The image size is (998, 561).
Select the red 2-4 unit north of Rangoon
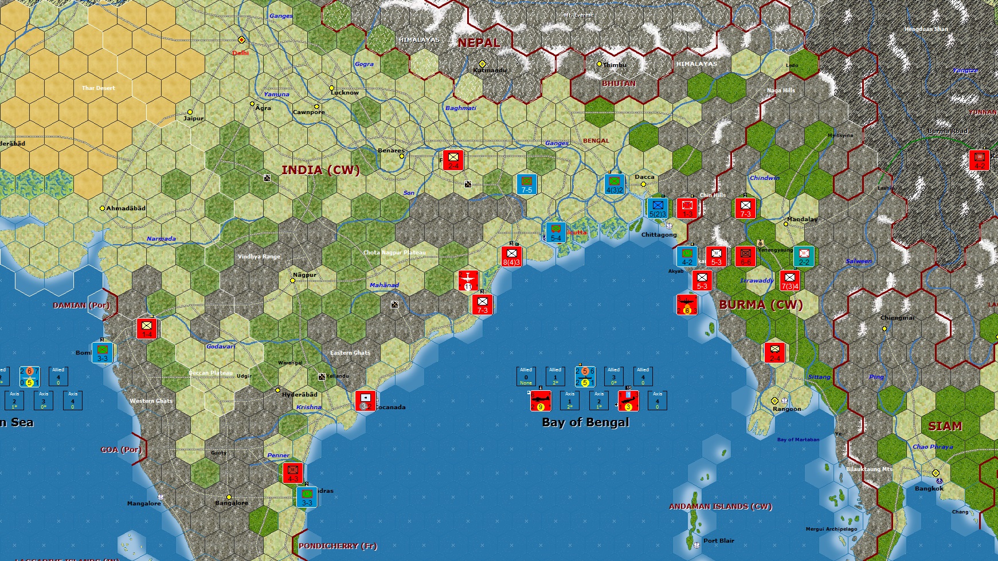pyautogui.click(x=774, y=352)
